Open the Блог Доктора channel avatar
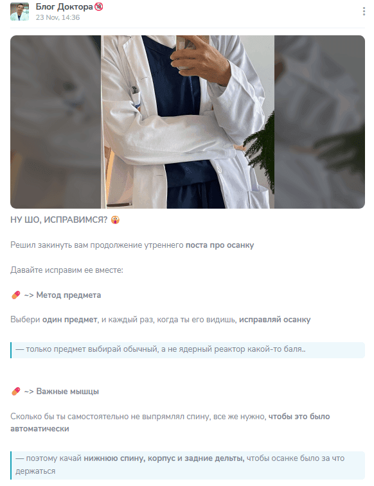Image resolution: width=374 pixels, height=486 pixels. tap(19, 12)
